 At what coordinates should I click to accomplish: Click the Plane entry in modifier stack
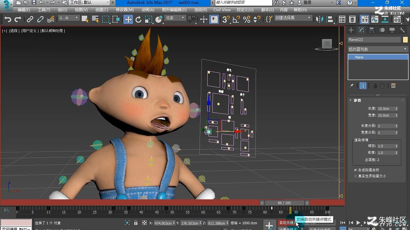378,57
